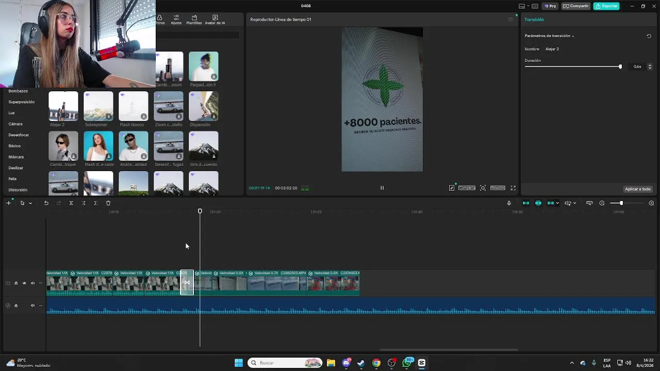Lock the audio track

pos(16,306)
